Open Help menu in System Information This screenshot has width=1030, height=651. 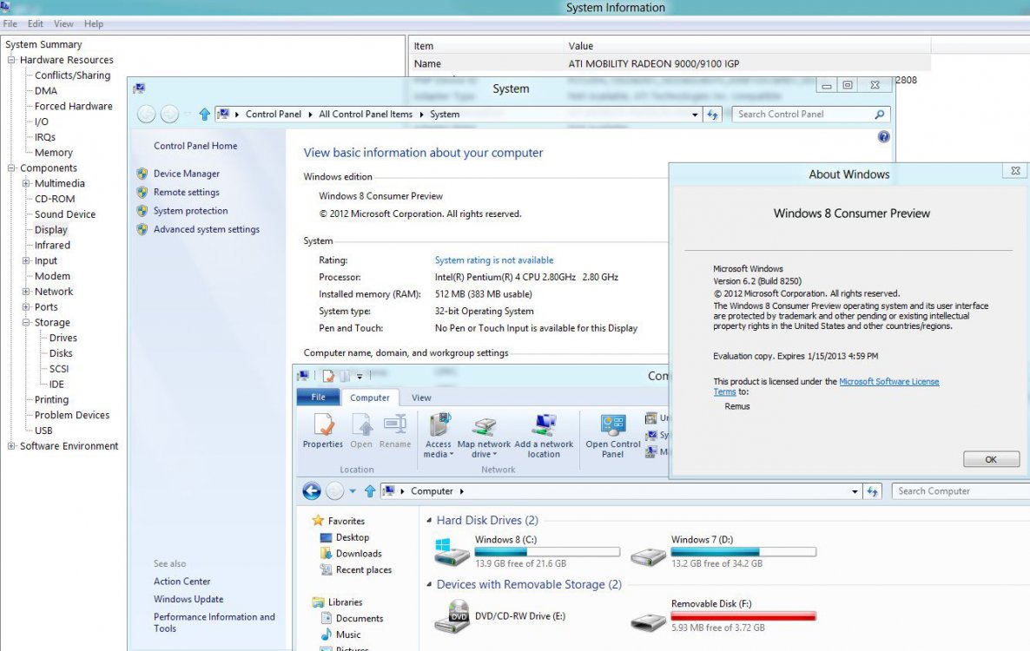[93, 23]
